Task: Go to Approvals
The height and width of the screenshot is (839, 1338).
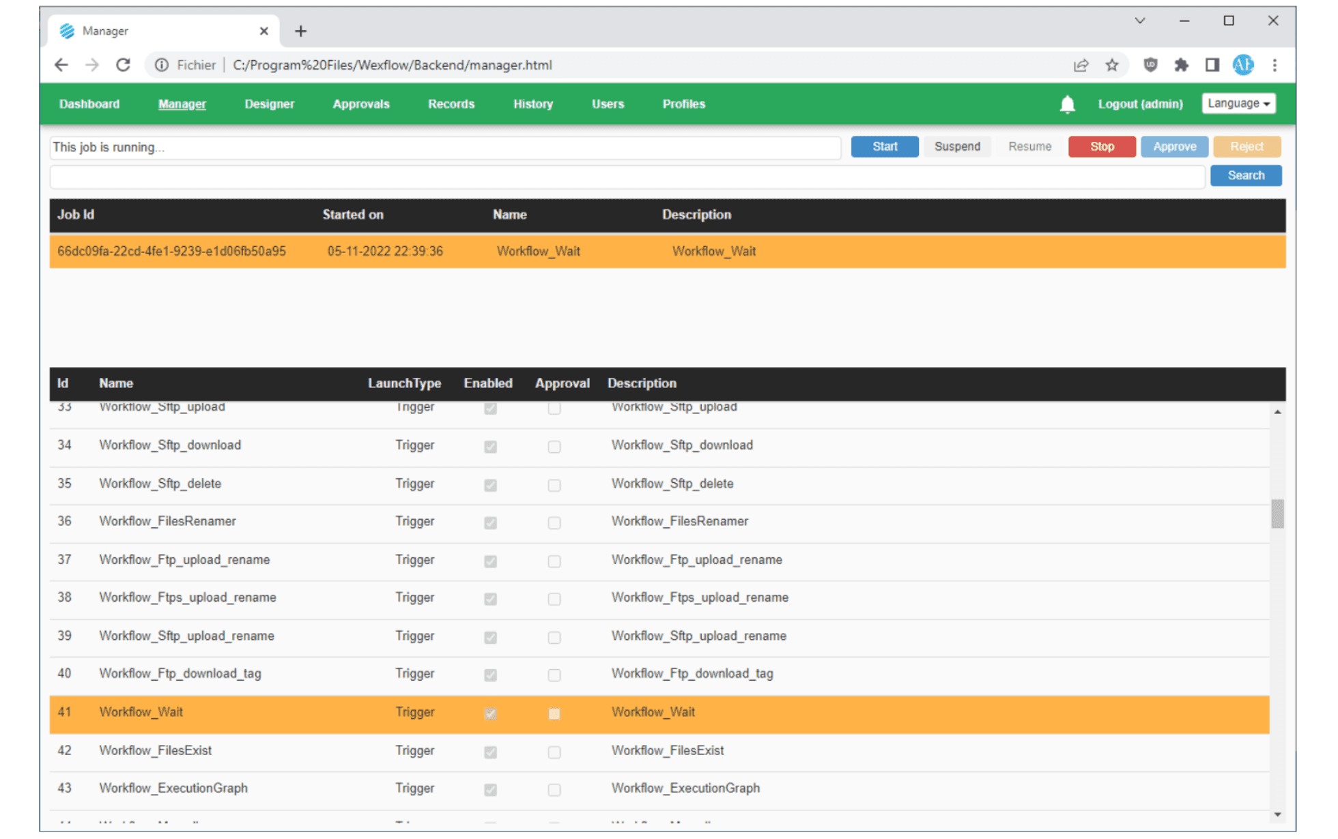Action: (361, 104)
